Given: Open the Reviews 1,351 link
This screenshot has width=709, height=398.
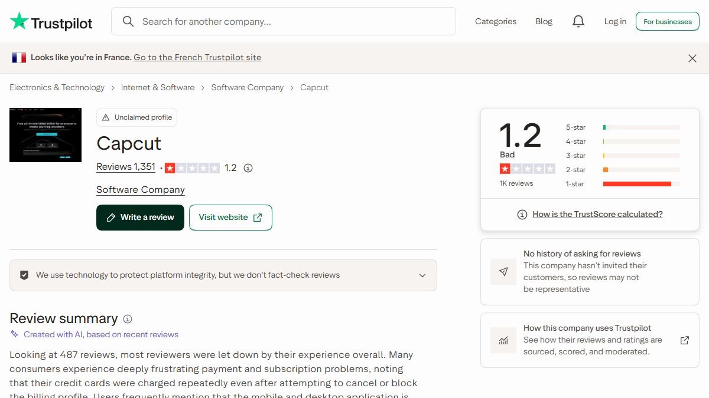Looking at the screenshot, I should point(126,167).
